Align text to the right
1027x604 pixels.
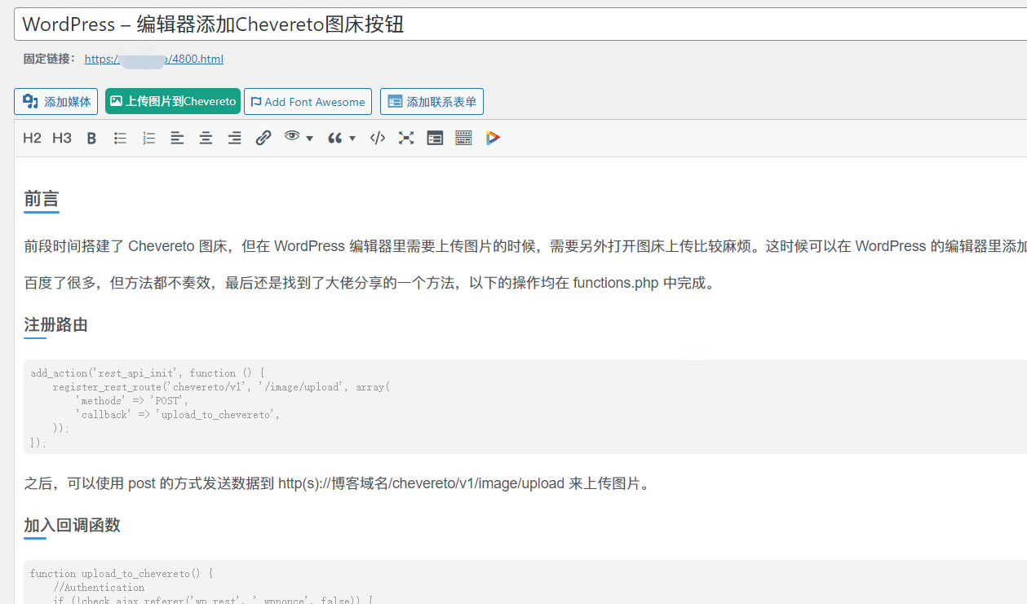pyautogui.click(x=234, y=138)
